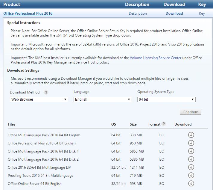Open the Language dropdown set to English

pyautogui.click(x=103, y=99)
